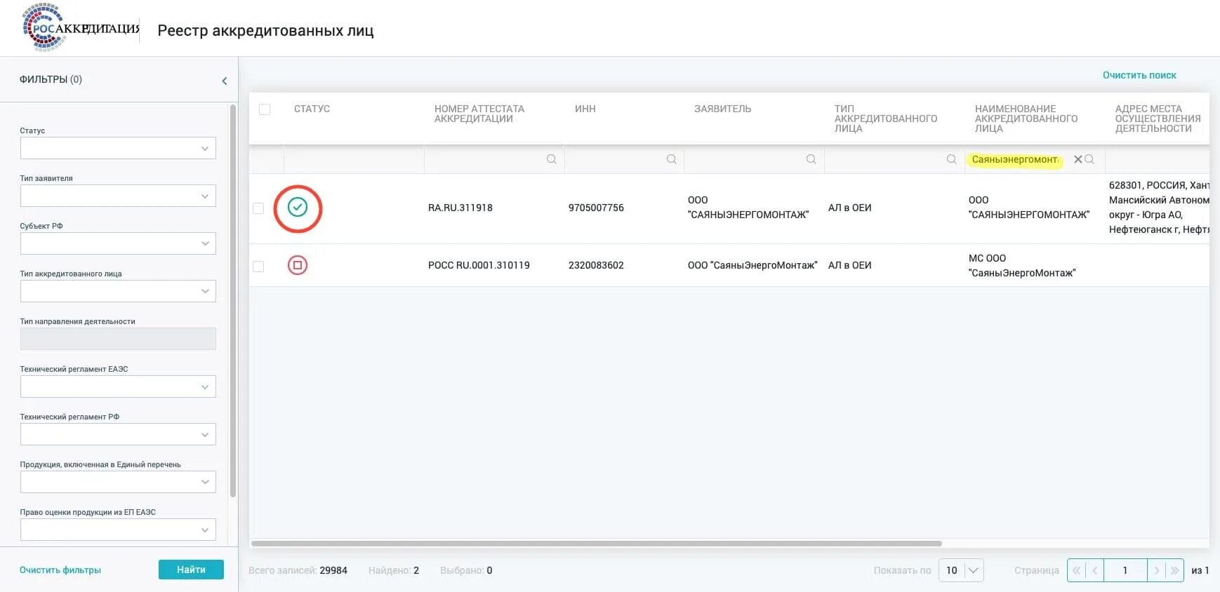Click attestat number RA.RU.311918

(460, 208)
